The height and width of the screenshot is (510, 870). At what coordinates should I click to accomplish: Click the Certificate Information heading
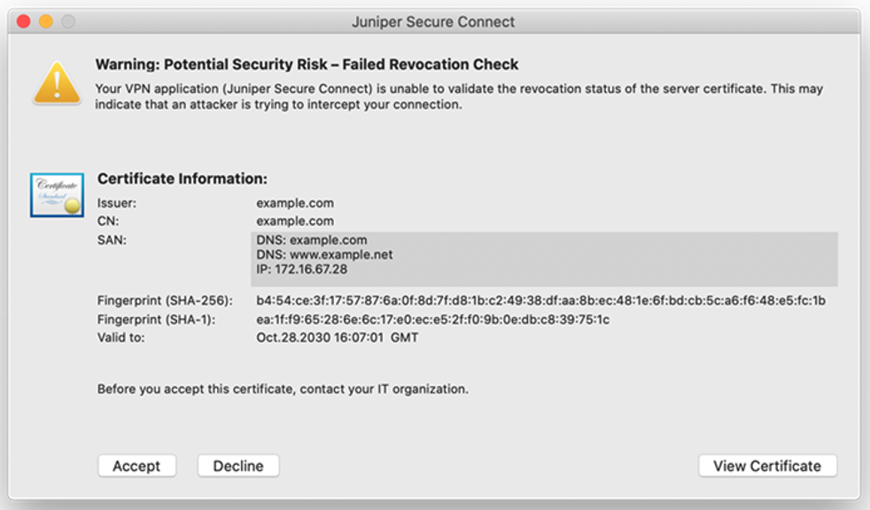pos(183,179)
